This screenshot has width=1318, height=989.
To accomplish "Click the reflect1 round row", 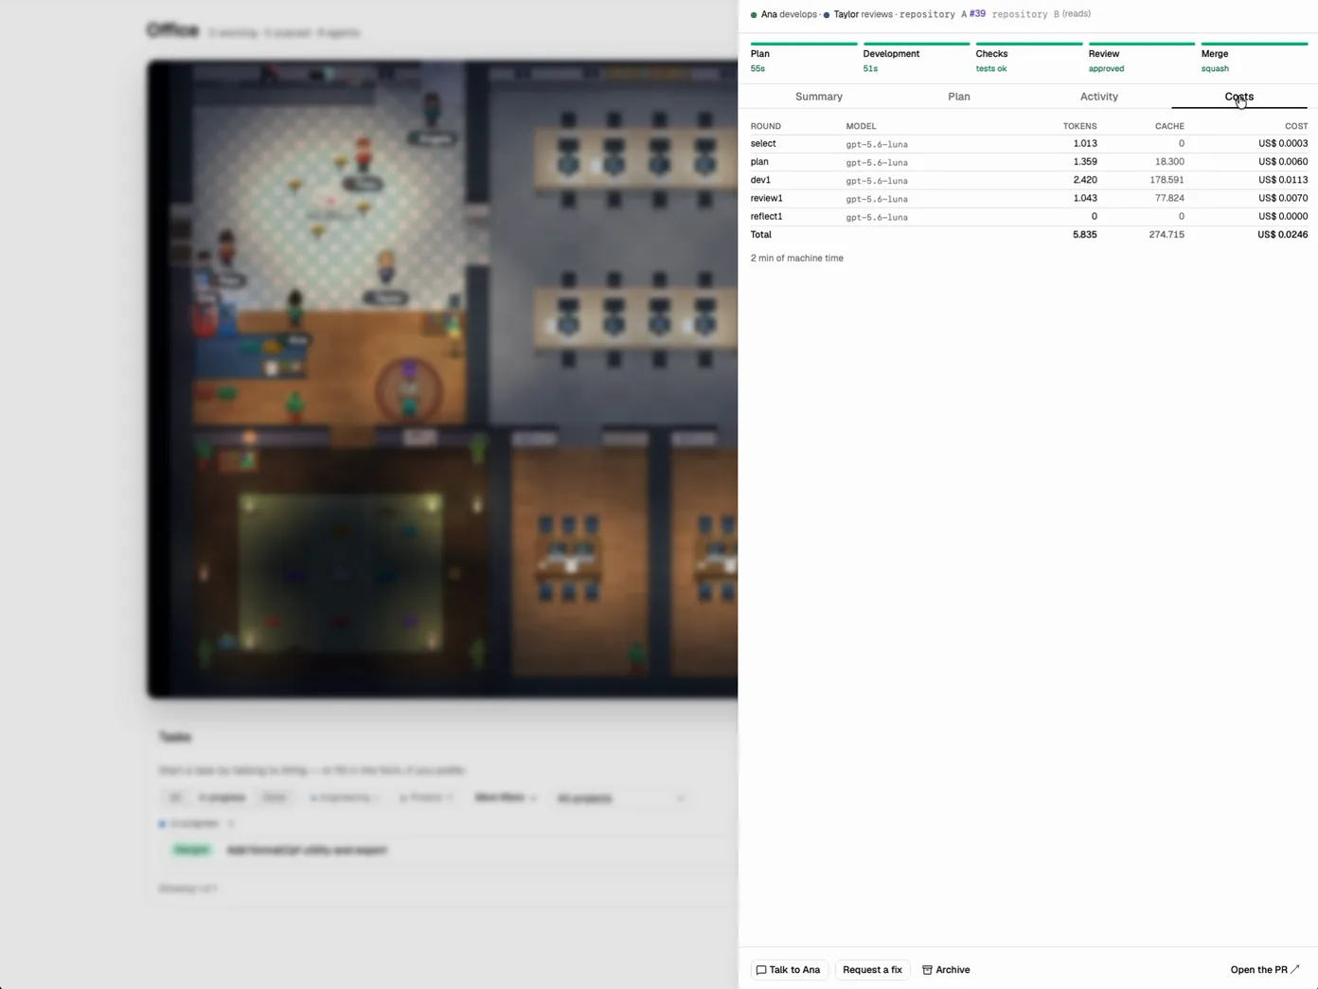I will tap(1029, 216).
